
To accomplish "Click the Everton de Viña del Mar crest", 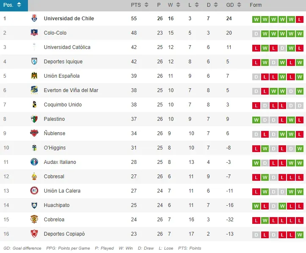I will tap(34, 90).
